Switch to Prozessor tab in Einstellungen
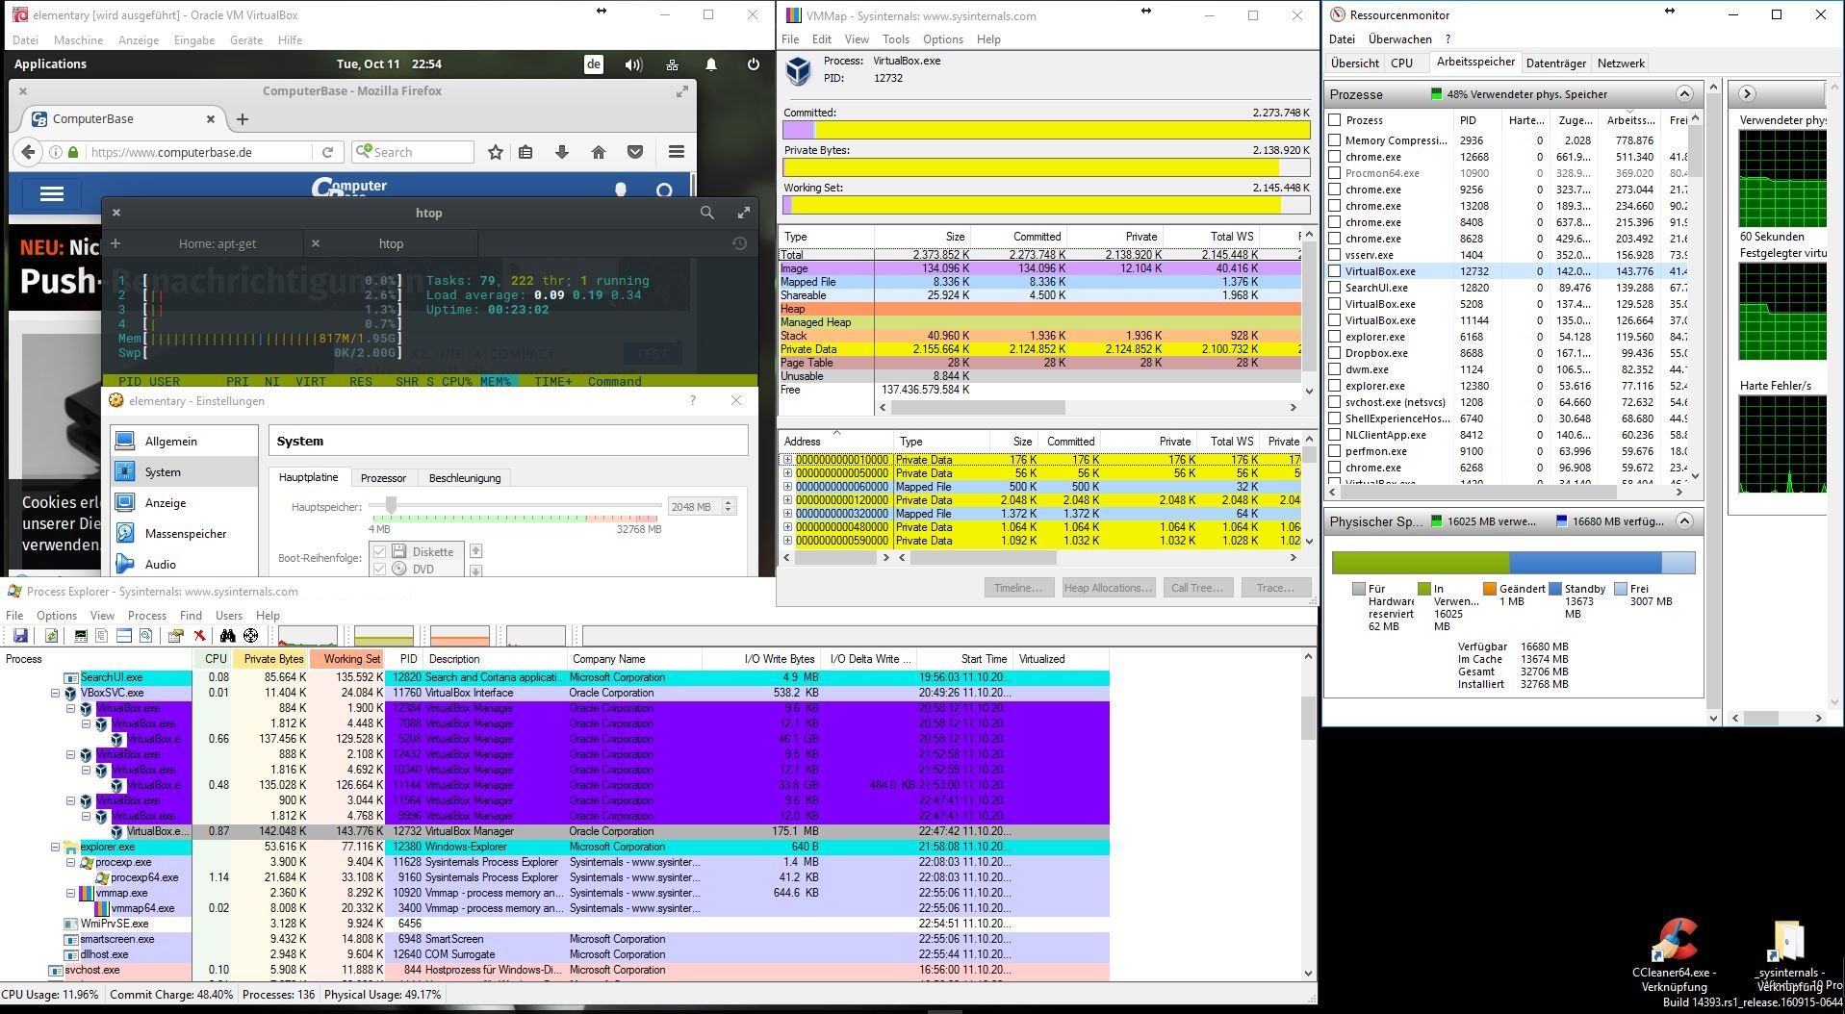Image resolution: width=1845 pixels, height=1014 pixels. [x=383, y=478]
